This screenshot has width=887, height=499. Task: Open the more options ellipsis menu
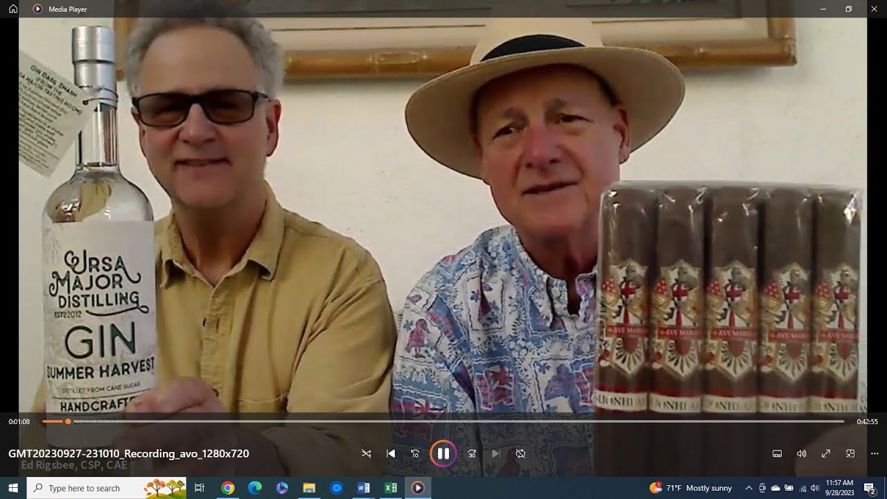[x=875, y=454]
